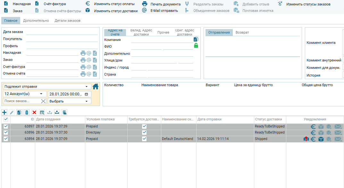Click the red X icon in the list toolbar

[x=34, y=112]
